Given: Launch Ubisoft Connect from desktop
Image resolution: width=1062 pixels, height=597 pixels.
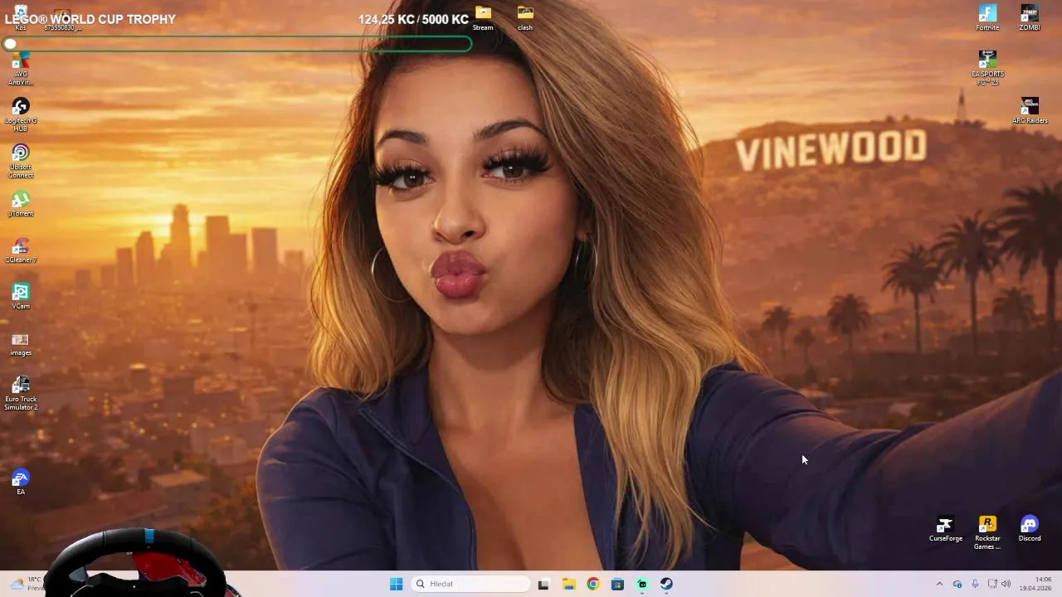Looking at the screenshot, I should pyautogui.click(x=21, y=162).
